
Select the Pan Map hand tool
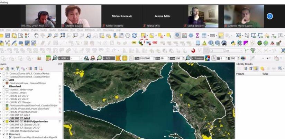(x=37, y=36)
